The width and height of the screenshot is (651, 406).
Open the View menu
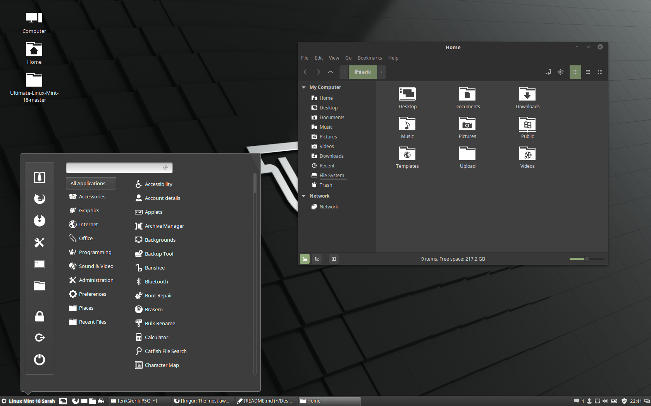tap(334, 58)
